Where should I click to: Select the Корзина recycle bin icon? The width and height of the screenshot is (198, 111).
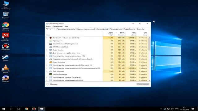[6, 15]
